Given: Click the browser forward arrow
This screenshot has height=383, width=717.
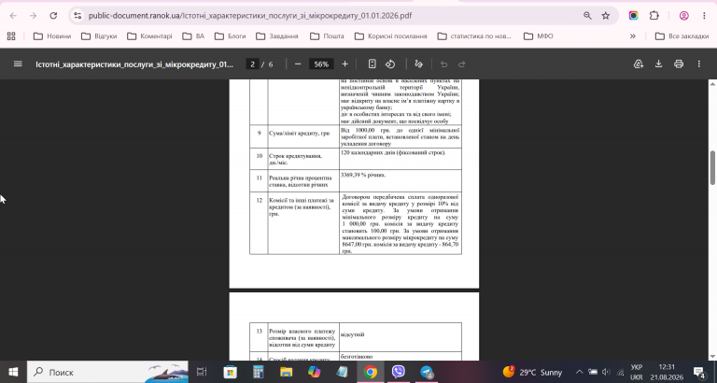Looking at the screenshot, I should coord(33,16).
